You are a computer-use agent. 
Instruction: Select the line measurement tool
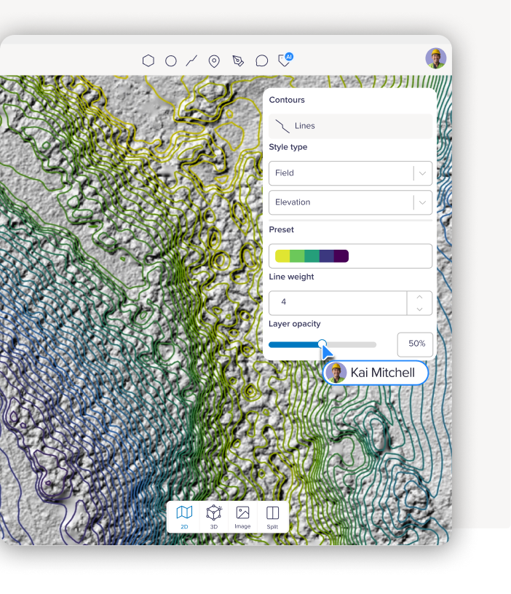pyautogui.click(x=191, y=60)
